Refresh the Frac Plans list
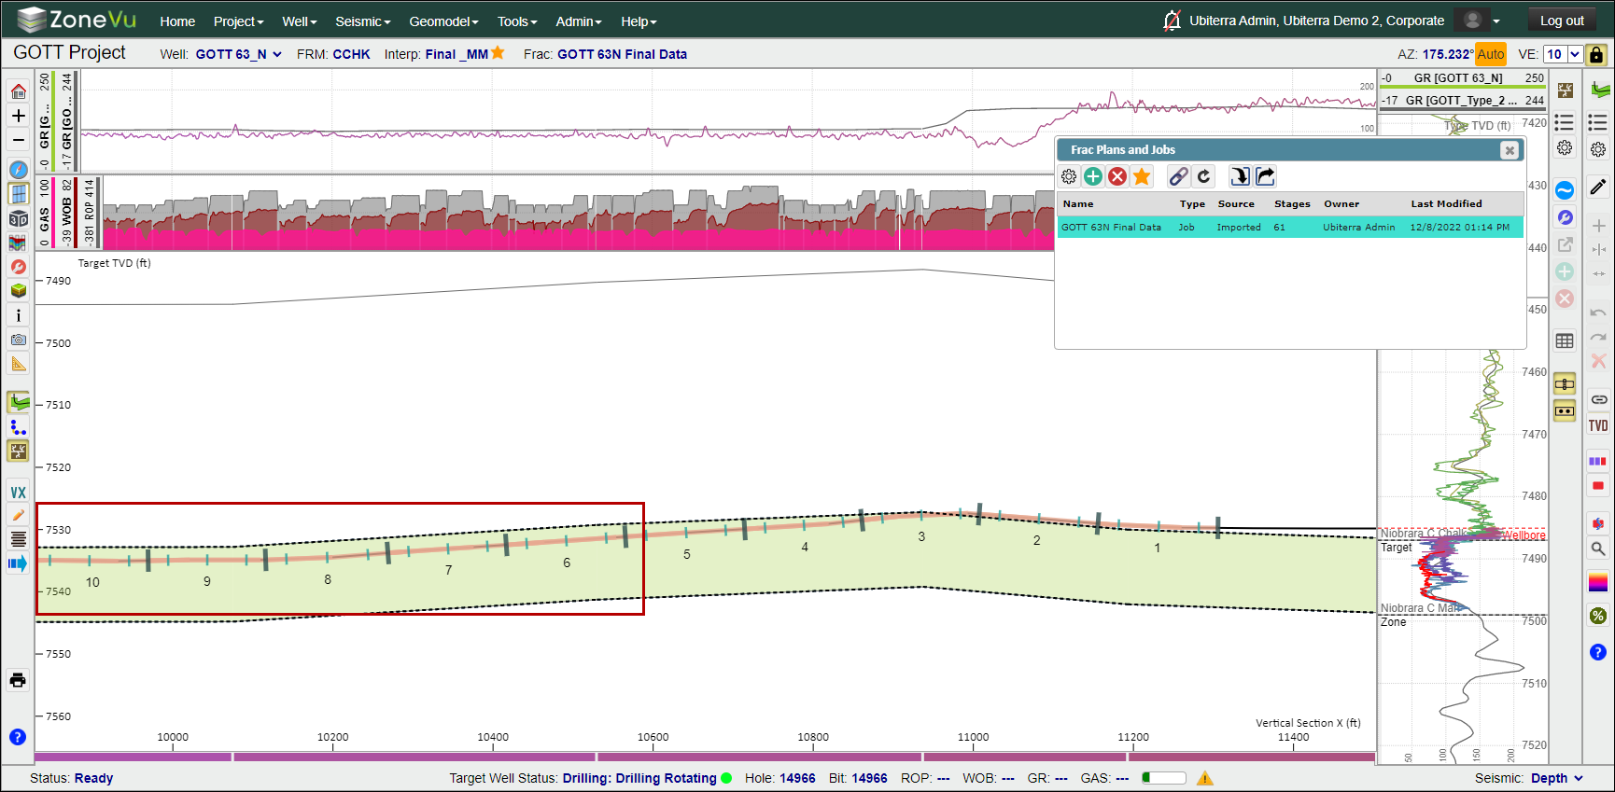The image size is (1615, 792). pos(1203,176)
